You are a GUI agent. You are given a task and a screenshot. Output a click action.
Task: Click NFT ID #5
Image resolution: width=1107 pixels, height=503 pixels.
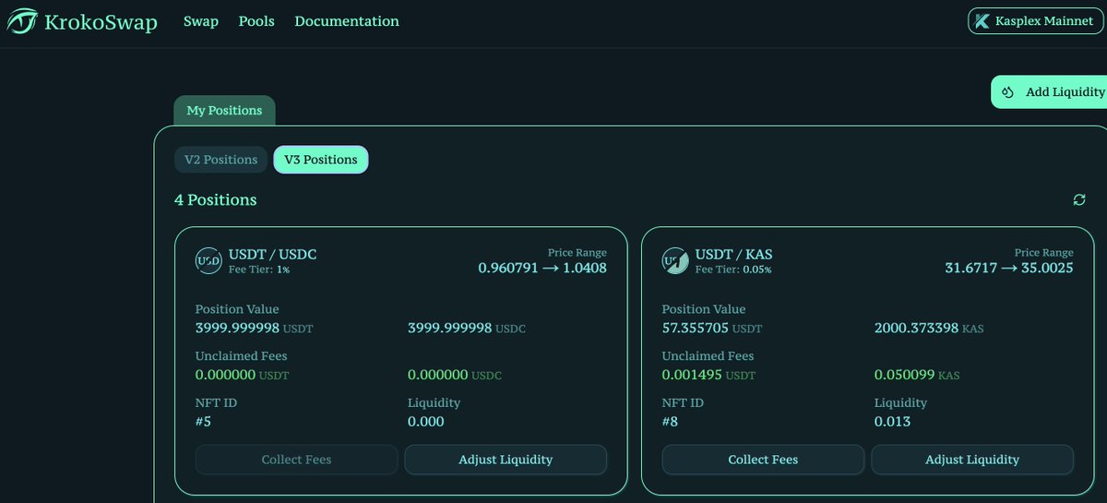204,422
